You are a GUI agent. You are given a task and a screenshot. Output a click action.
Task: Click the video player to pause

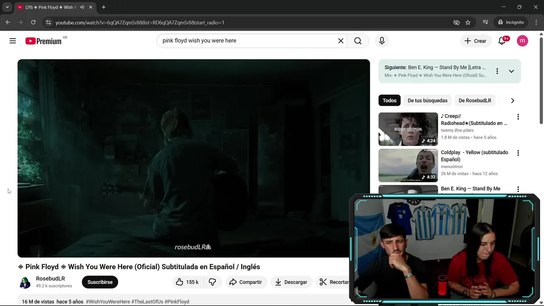(x=193, y=158)
